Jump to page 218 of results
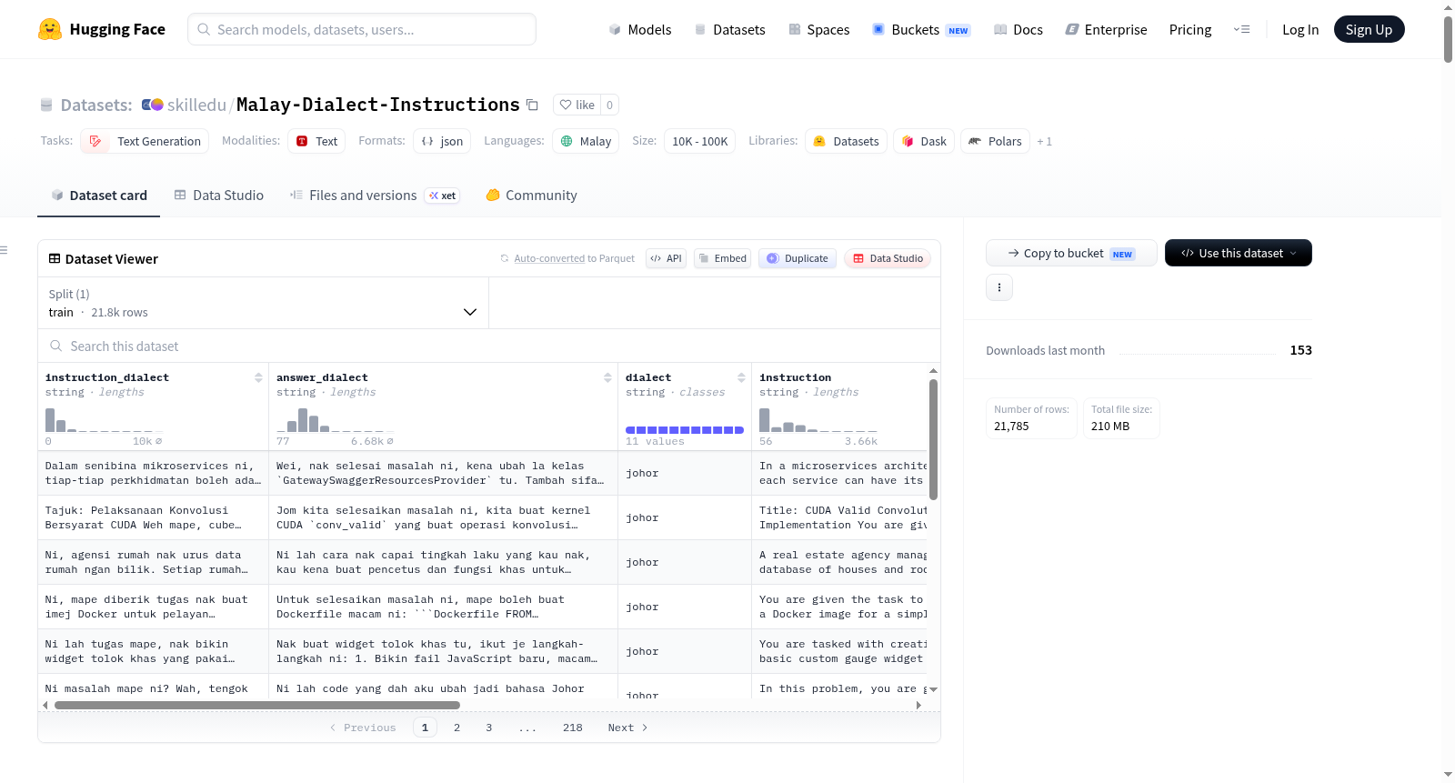Screen dimensions: 1455x783 573,728
